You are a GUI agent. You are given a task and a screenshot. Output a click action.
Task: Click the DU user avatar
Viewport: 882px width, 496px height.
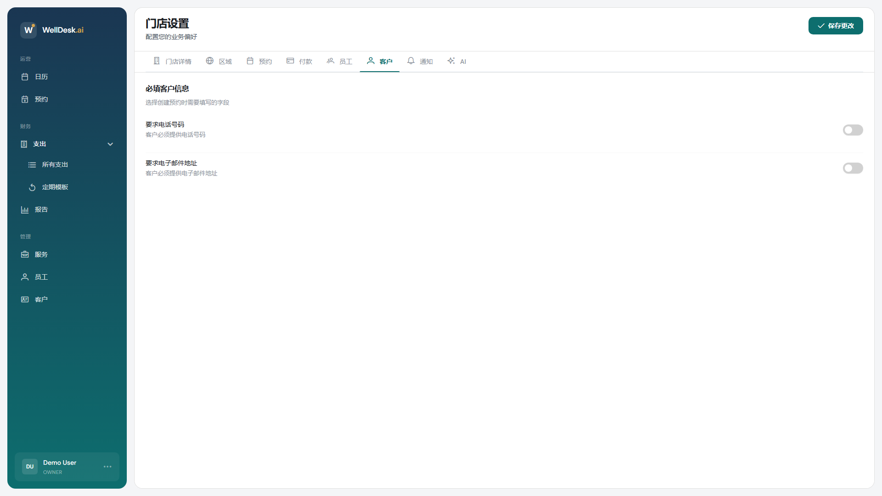[x=30, y=467]
